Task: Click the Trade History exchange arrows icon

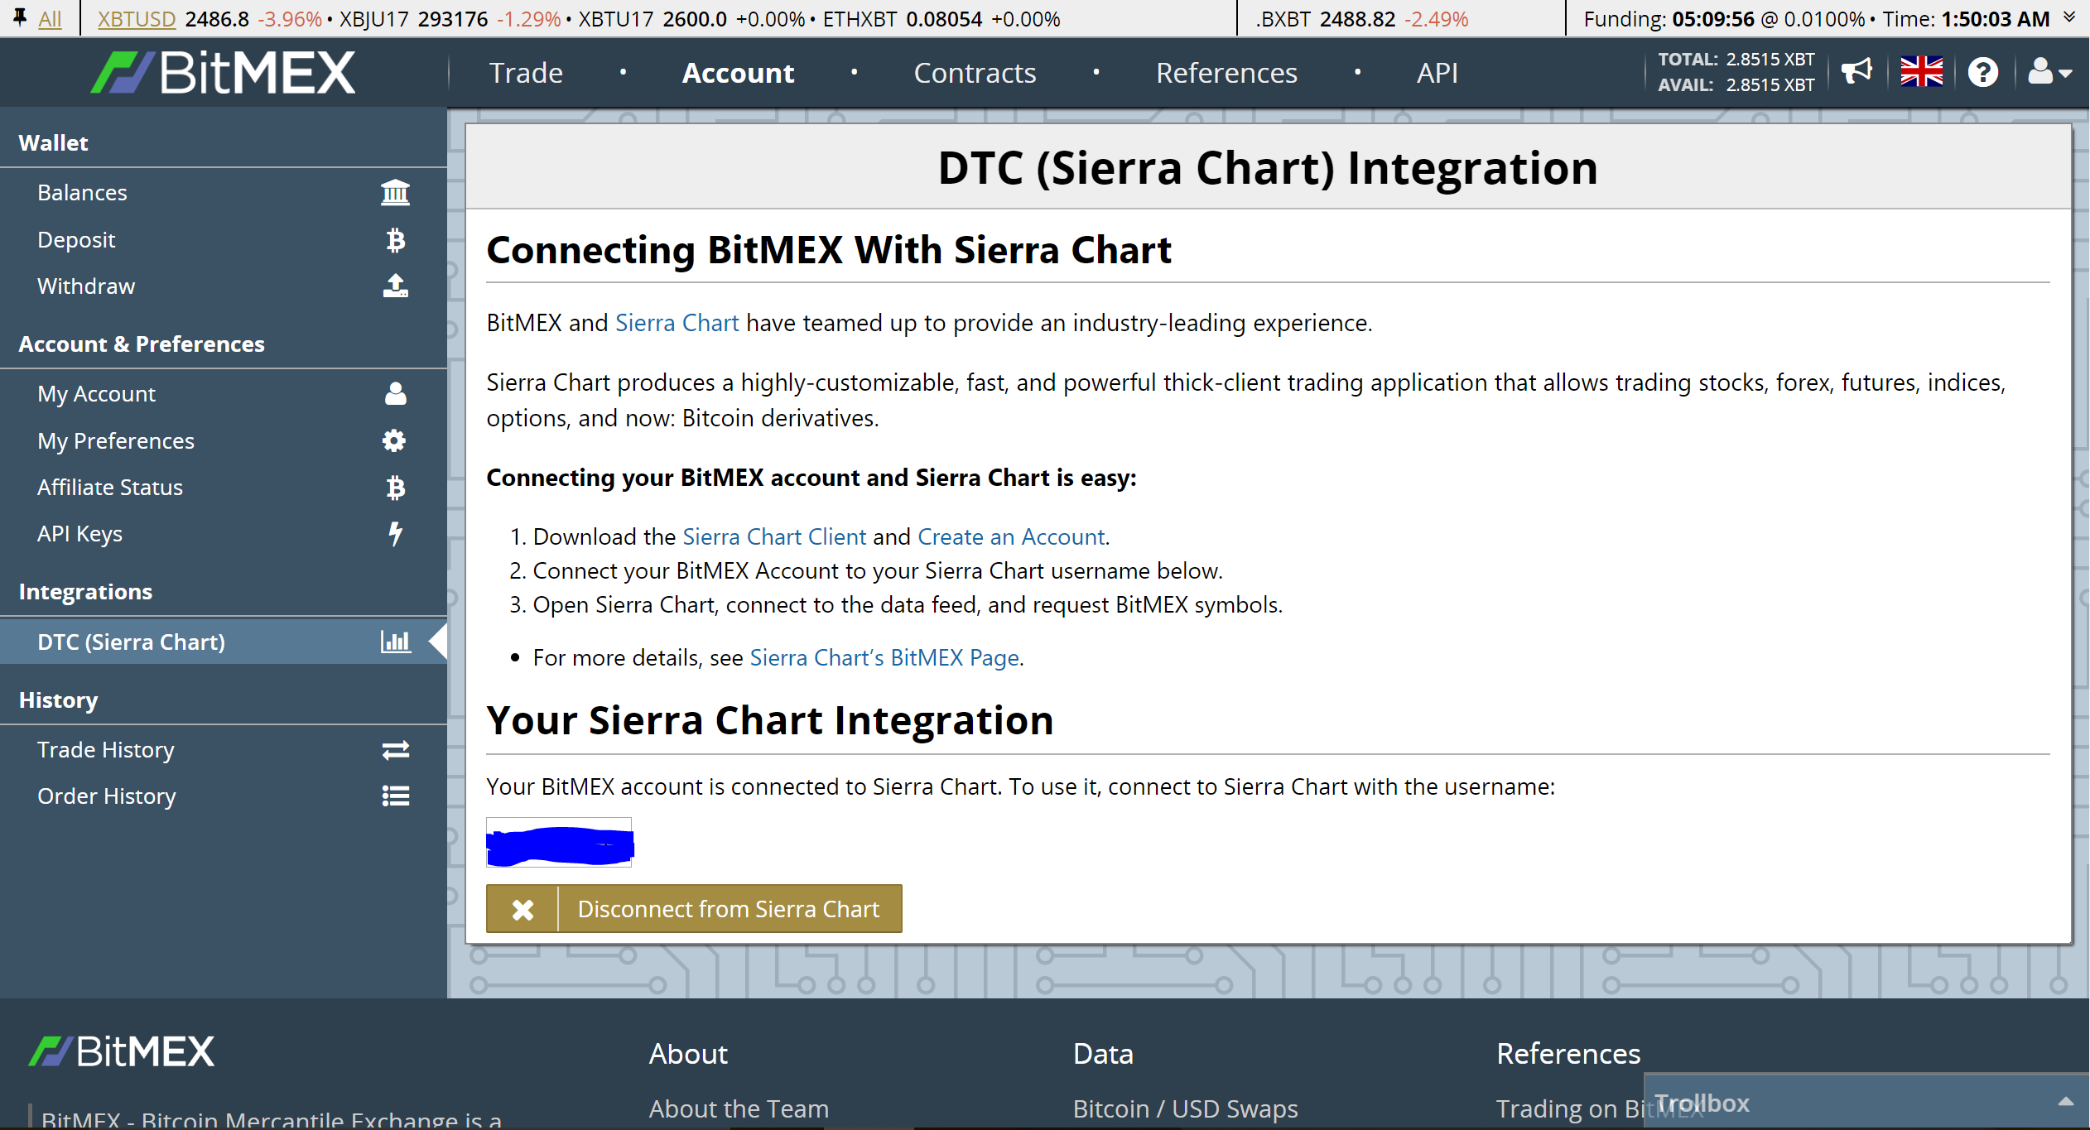Action: pyautogui.click(x=395, y=750)
